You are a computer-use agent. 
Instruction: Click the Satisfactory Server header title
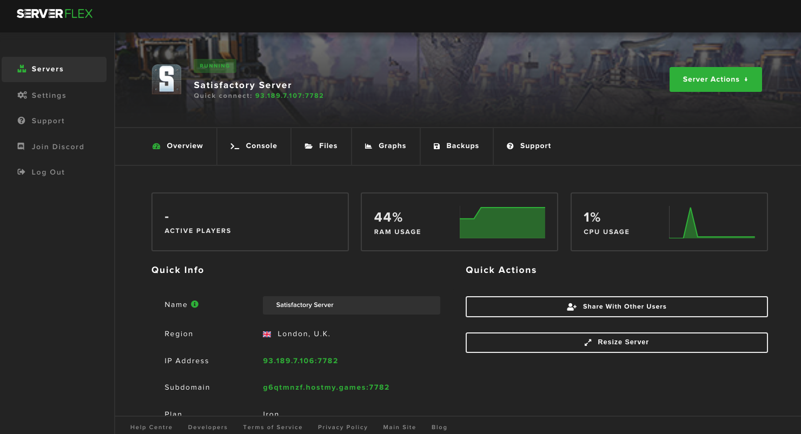(x=243, y=85)
